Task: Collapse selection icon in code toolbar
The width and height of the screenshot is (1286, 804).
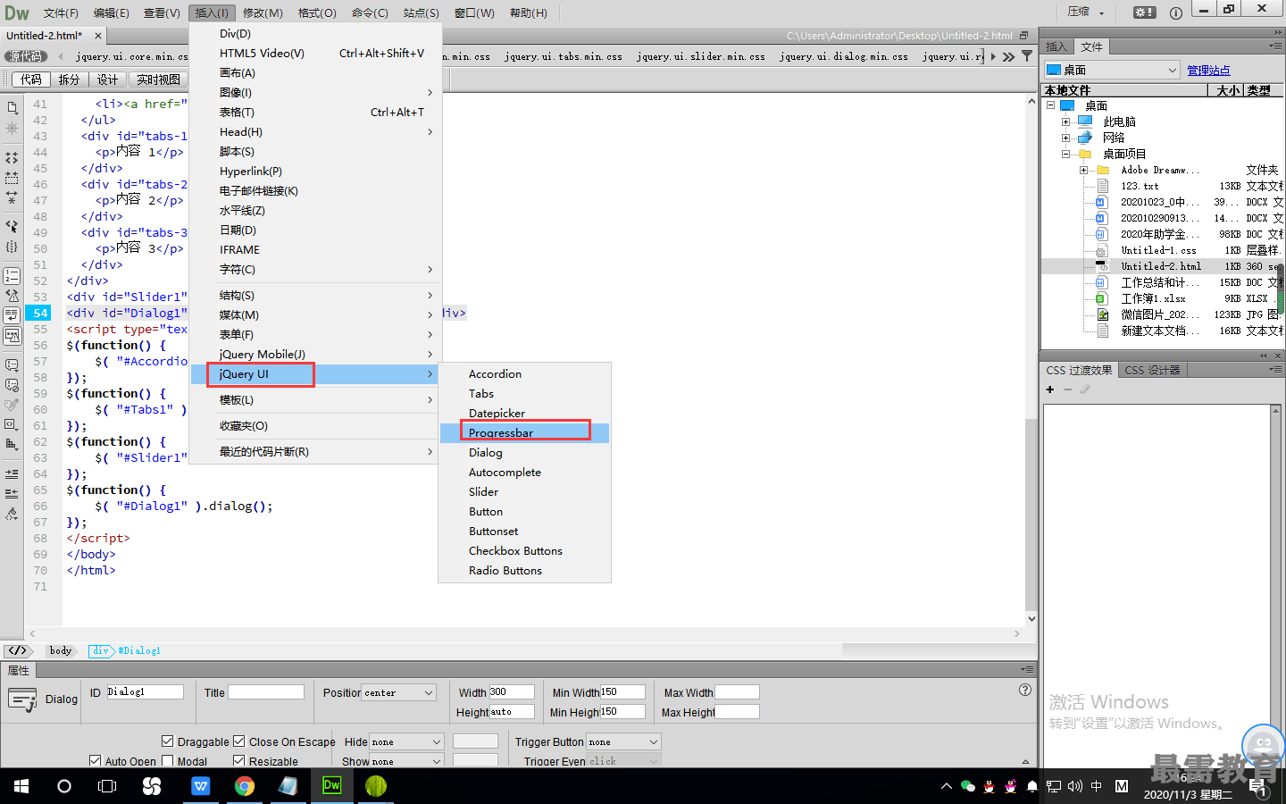Action: (12, 178)
